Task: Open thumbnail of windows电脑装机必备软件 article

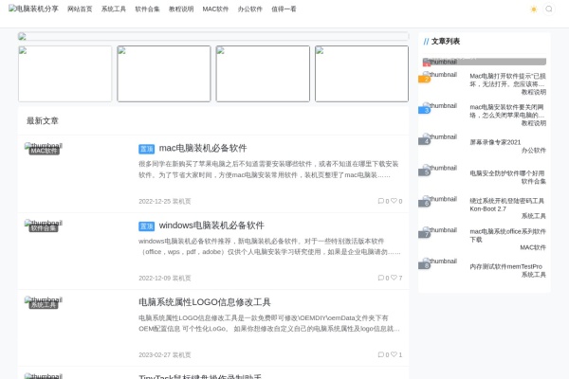Action: (44, 223)
